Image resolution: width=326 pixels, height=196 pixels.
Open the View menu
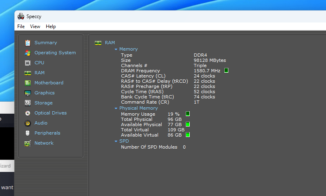click(35, 27)
